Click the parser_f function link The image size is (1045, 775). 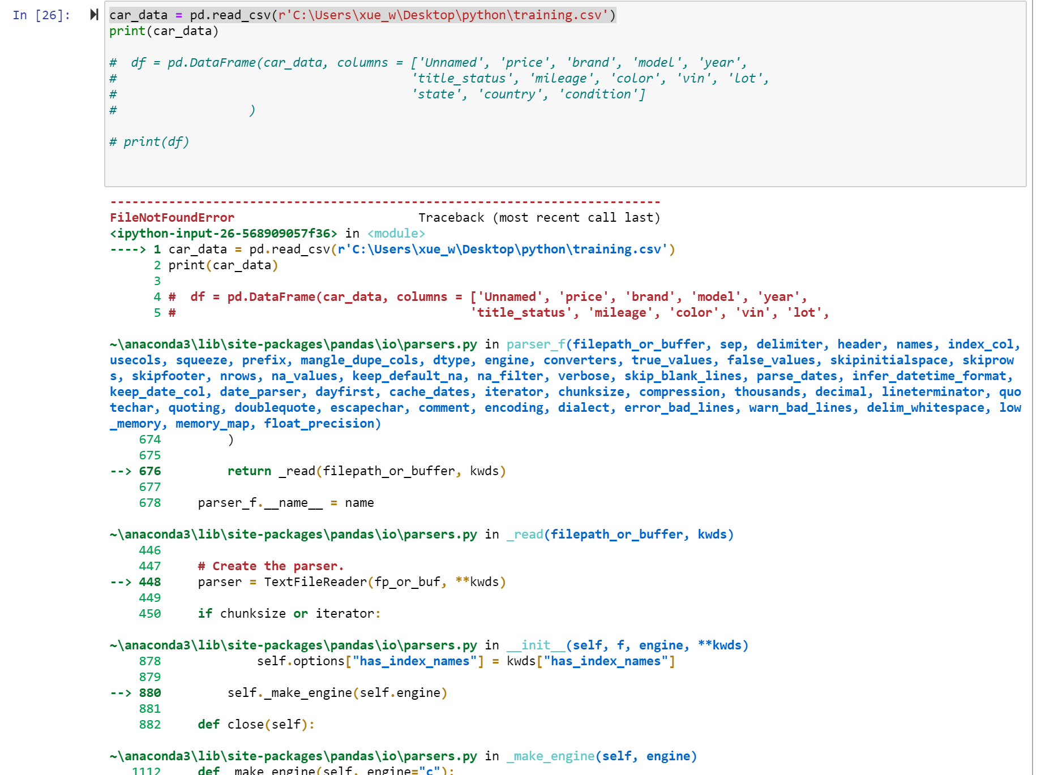coord(536,344)
